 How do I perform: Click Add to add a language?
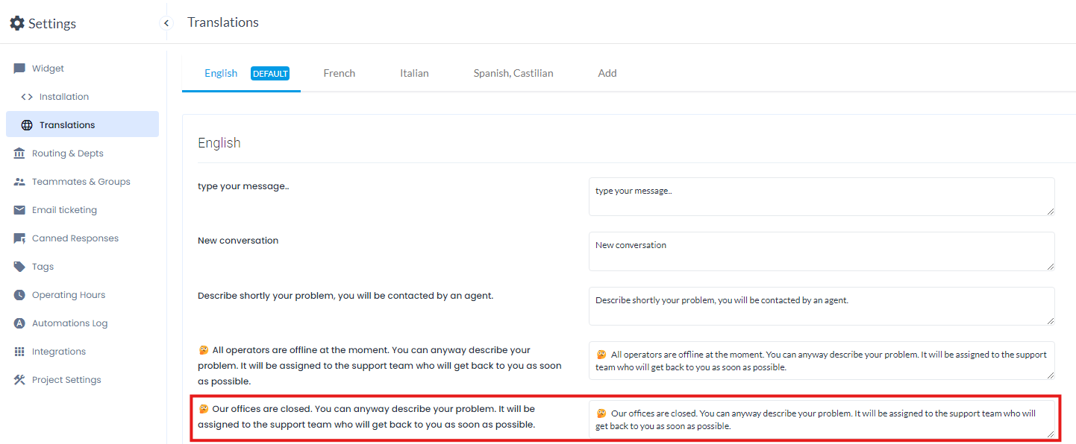pyautogui.click(x=607, y=73)
